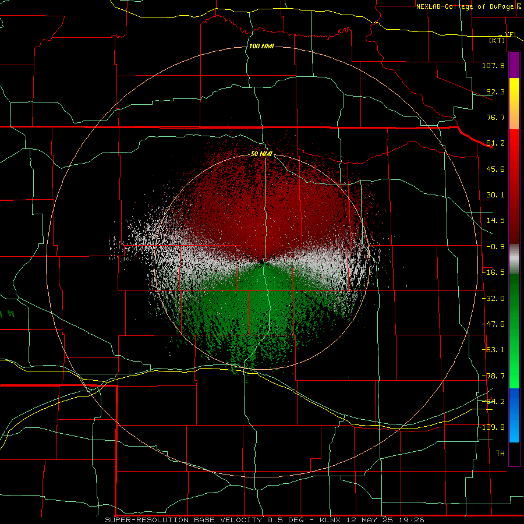Click the -0.9 scale value
This screenshot has width=524, height=524.
pyautogui.click(x=495, y=247)
